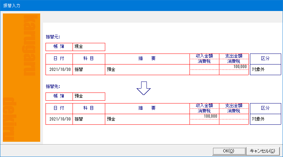The image size is (283, 157).
Task: Click the 振替元 摘要 cell showing 預金
Action: (147, 69)
